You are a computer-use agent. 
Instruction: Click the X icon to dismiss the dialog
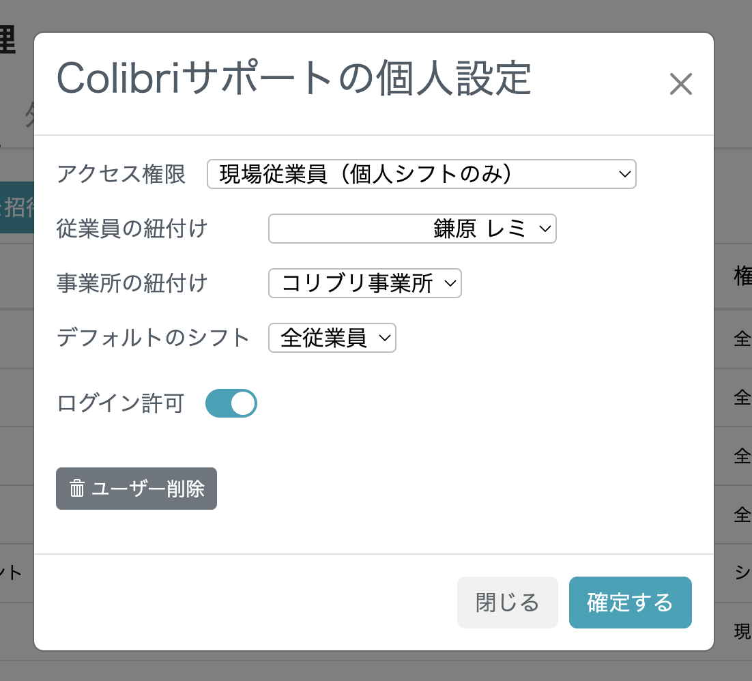(x=680, y=85)
